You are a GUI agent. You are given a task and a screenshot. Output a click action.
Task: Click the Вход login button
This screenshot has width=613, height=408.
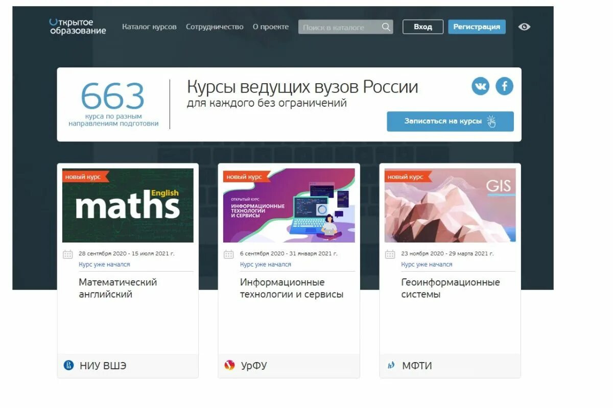point(423,27)
